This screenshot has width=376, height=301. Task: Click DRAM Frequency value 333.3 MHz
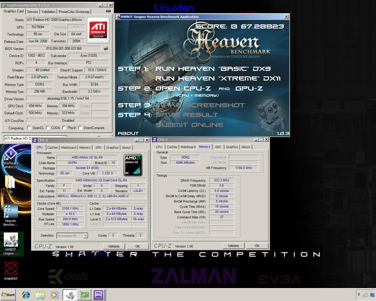[221, 180]
